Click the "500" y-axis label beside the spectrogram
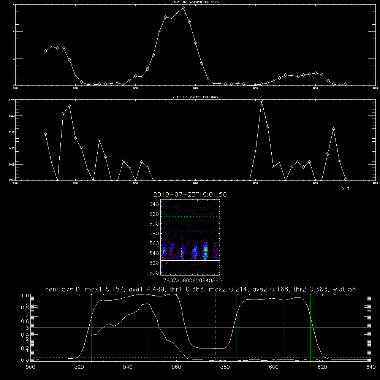The image size is (380, 380). [154, 272]
